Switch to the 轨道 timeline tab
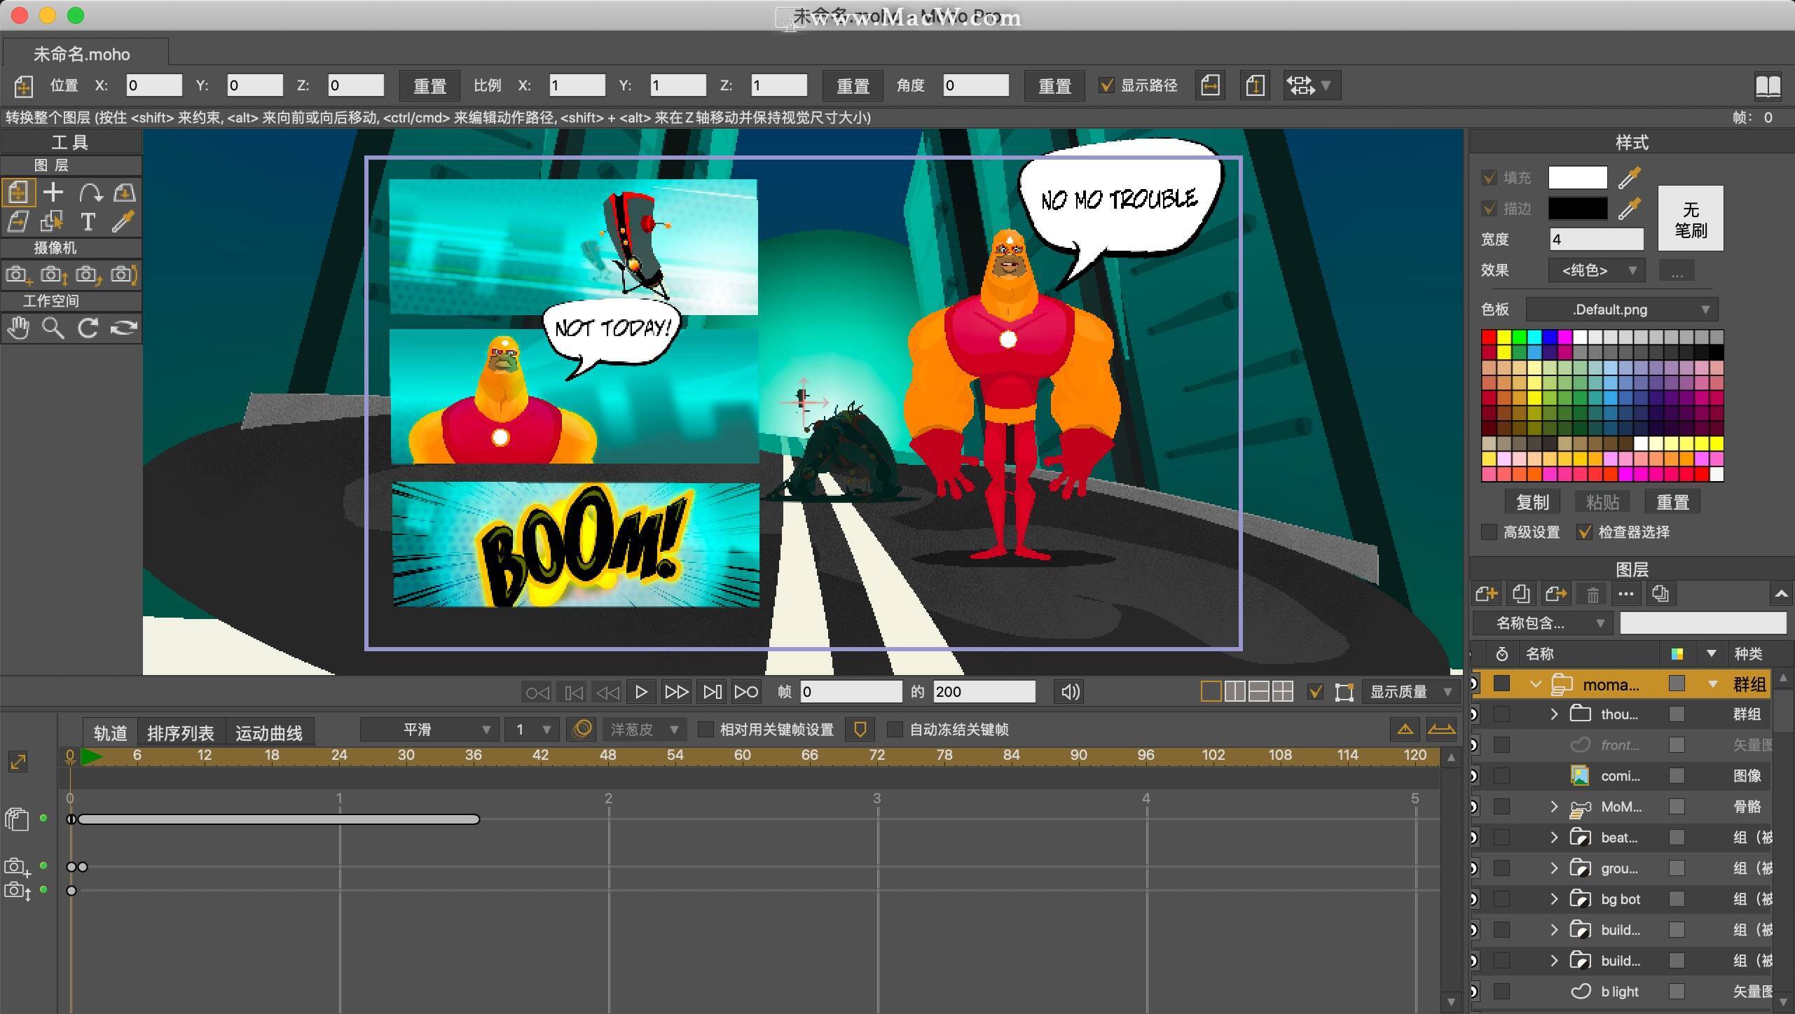 pyautogui.click(x=110, y=732)
